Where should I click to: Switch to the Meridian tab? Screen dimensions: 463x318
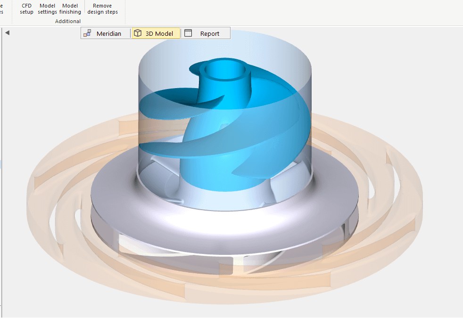click(x=106, y=33)
